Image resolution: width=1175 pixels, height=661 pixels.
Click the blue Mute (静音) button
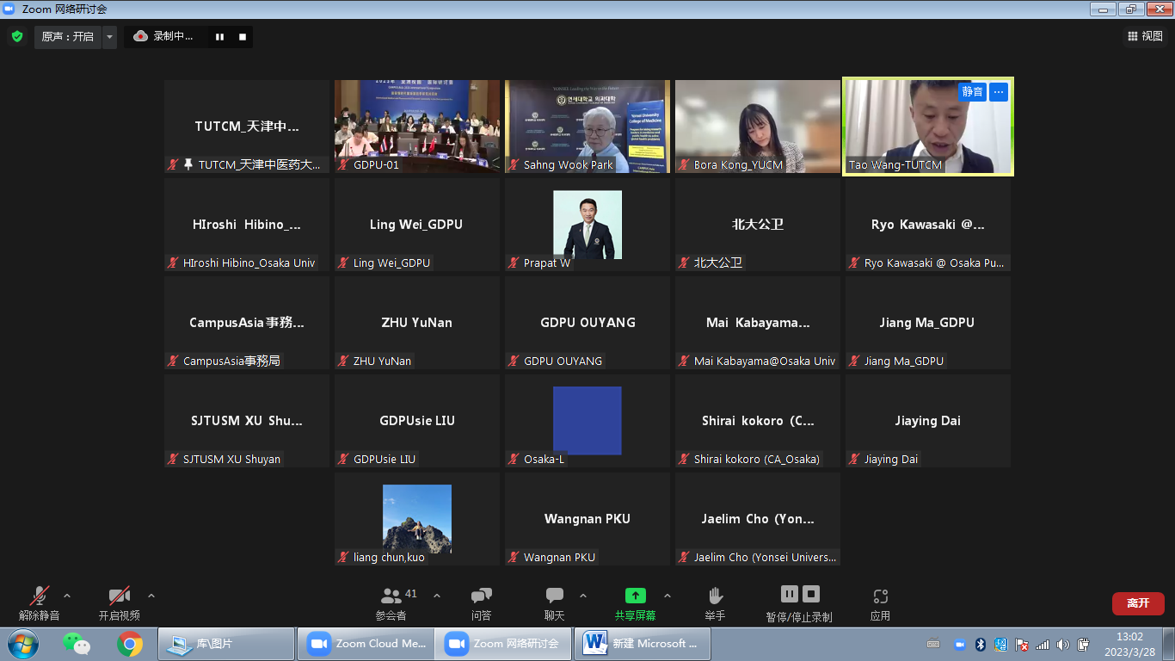972,92
